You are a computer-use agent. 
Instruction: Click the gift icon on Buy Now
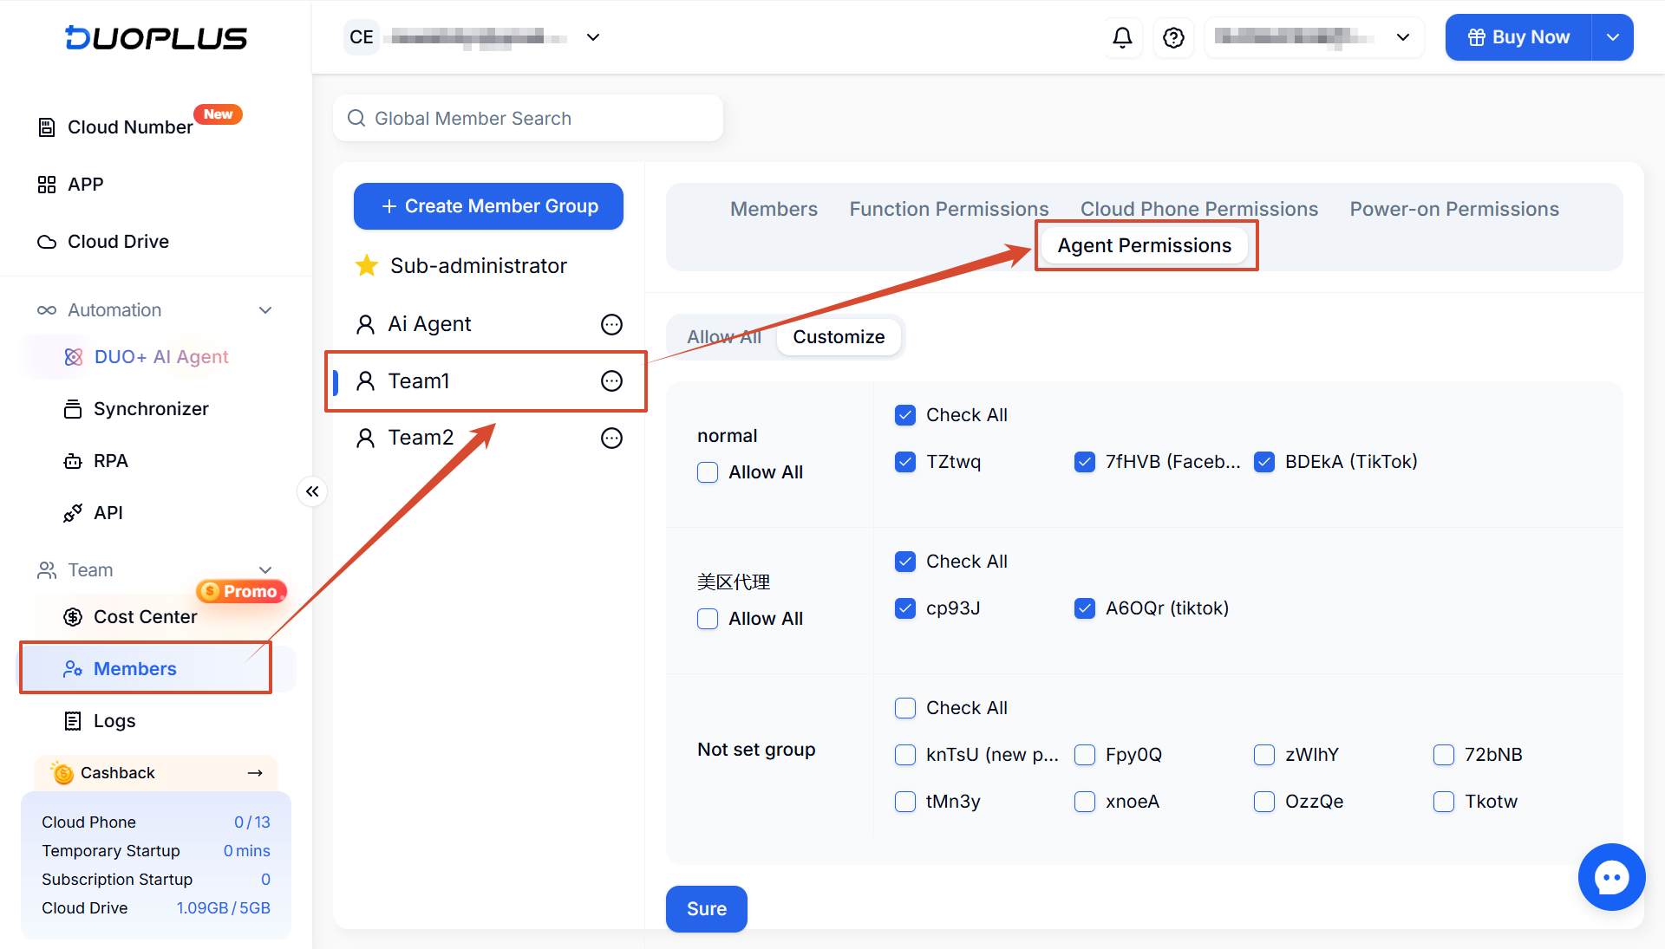pyautogui.click(x=1476, y=37)
